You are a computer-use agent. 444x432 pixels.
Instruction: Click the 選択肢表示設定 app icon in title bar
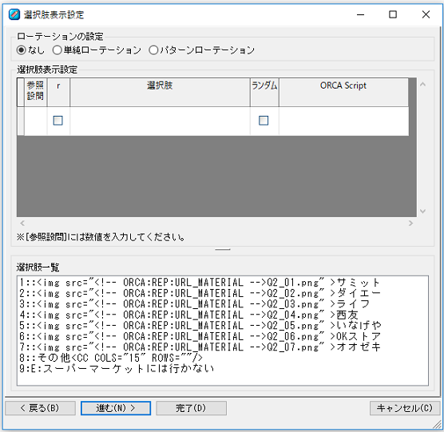click(14, 14)
